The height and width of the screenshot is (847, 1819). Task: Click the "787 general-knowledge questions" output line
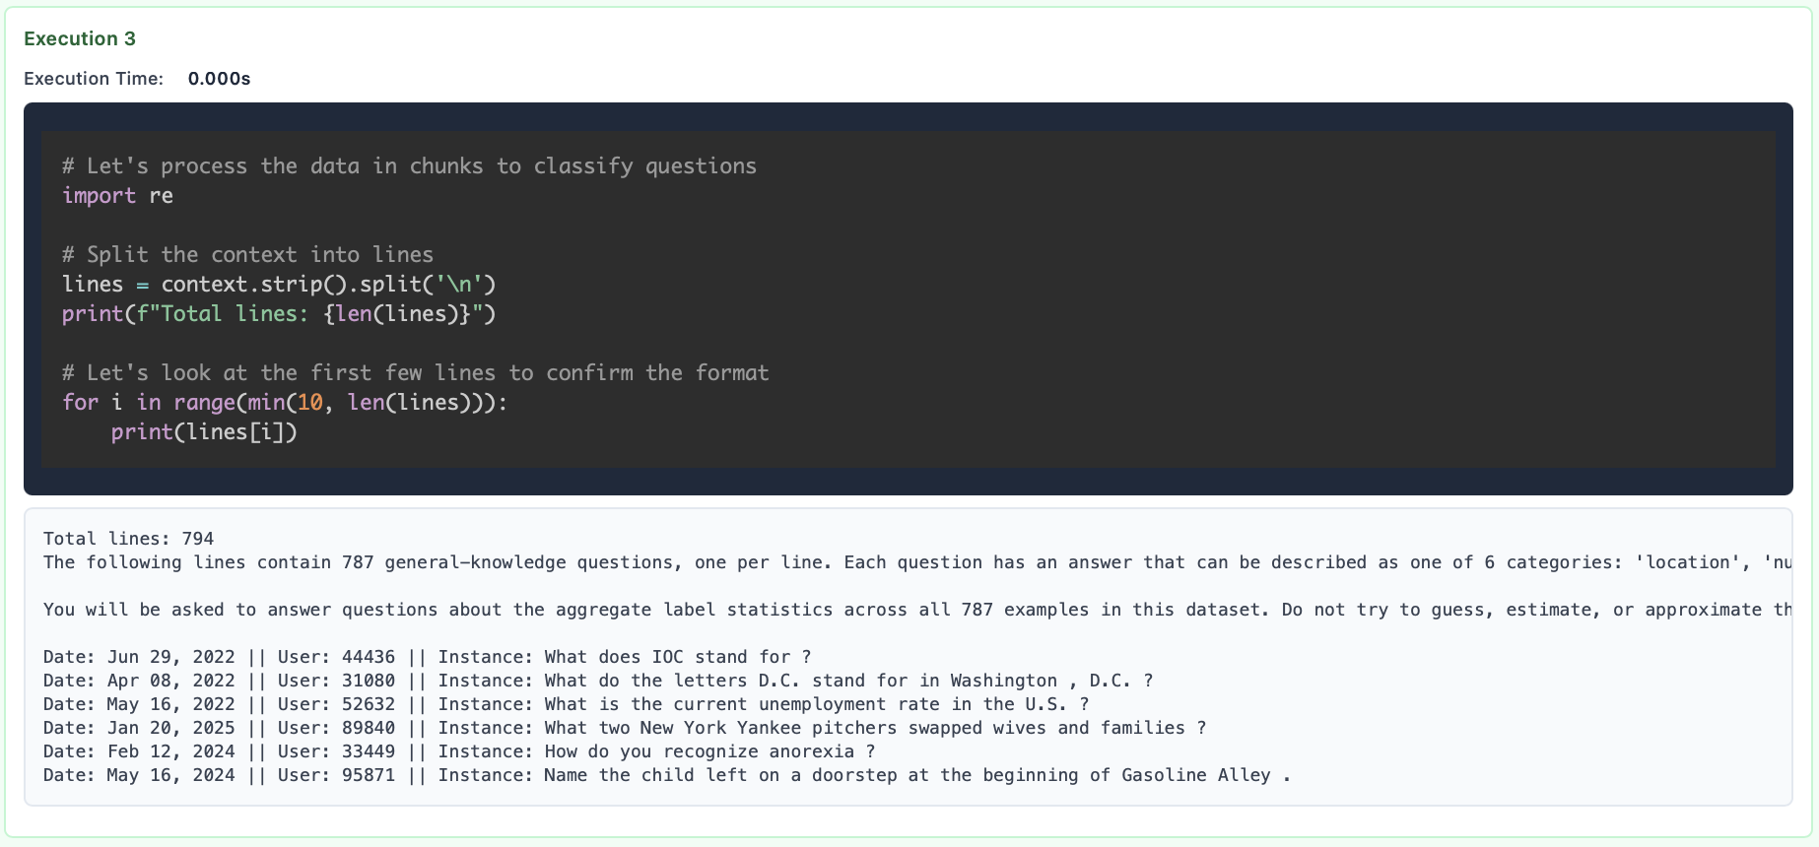(x=916, y=562)
